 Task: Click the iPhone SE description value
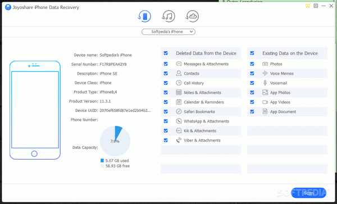pyautogui.click(x=108, y=74)
